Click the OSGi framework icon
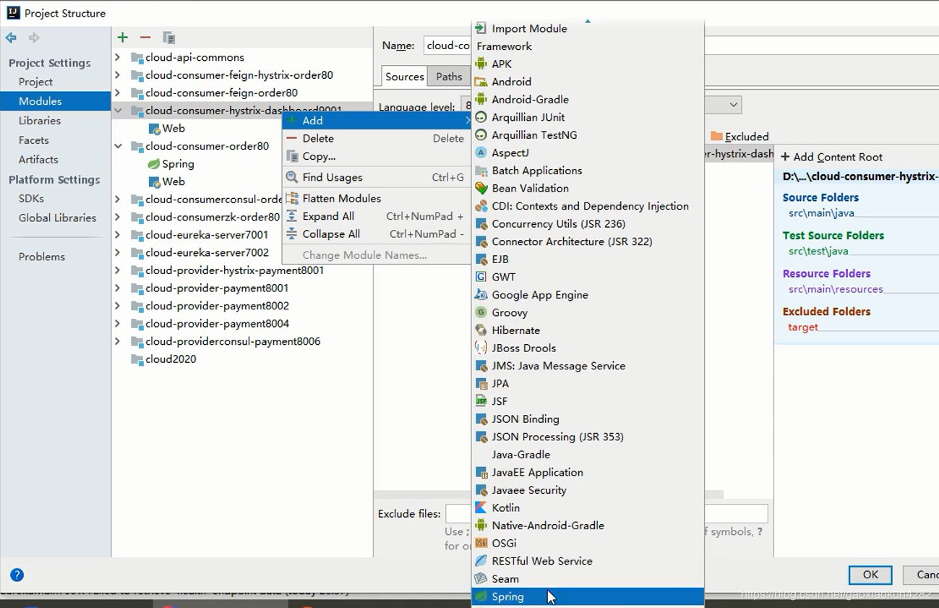939x608 pixels. coord(481,543)
